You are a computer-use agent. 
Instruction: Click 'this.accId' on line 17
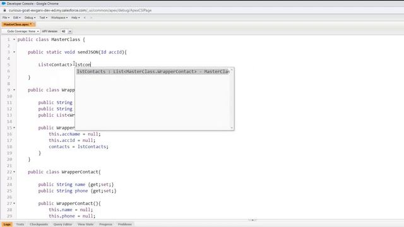[x=62, y=140]
